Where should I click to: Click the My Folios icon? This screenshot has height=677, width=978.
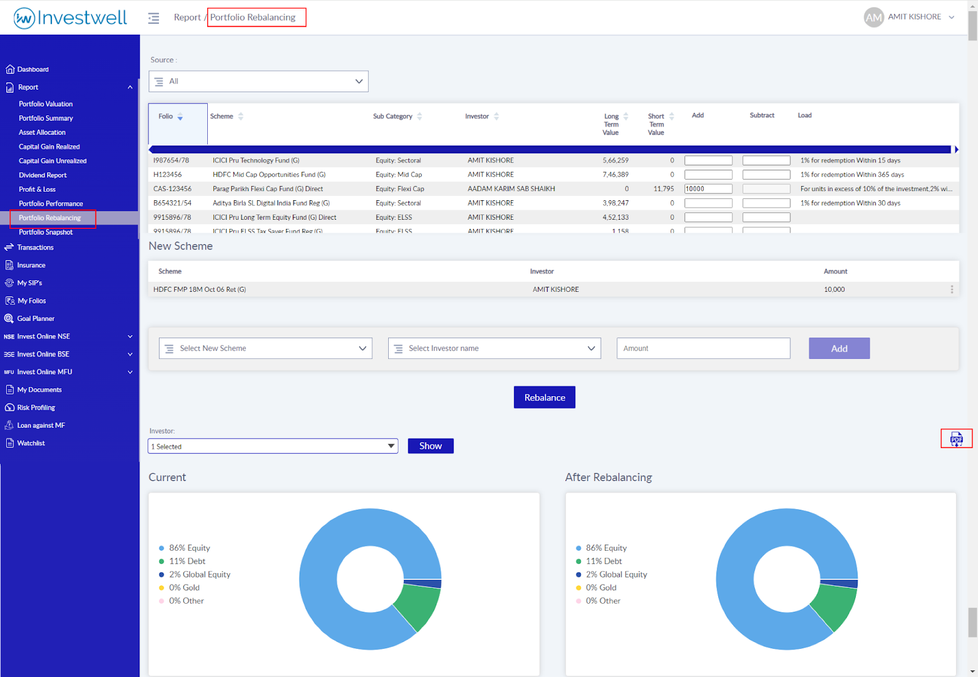coord(10,300)
